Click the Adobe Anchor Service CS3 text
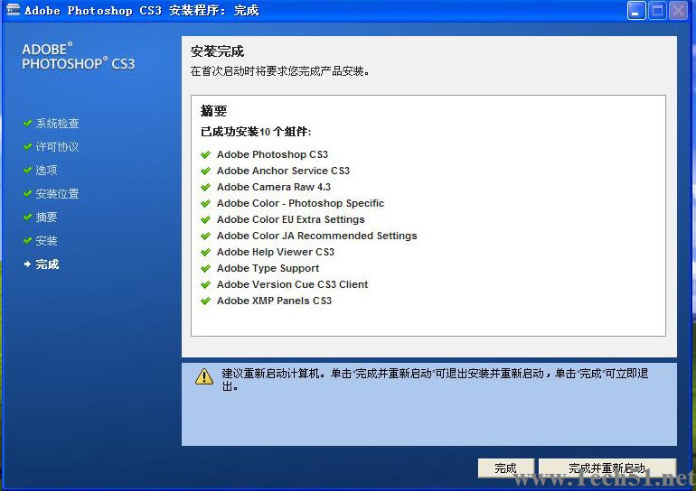This screenshot has height=491, width=696. 283,171
